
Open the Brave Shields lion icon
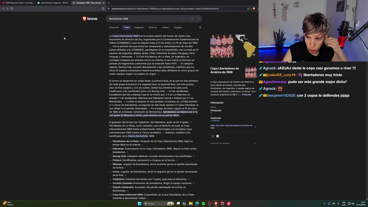[x=254, y=9]
